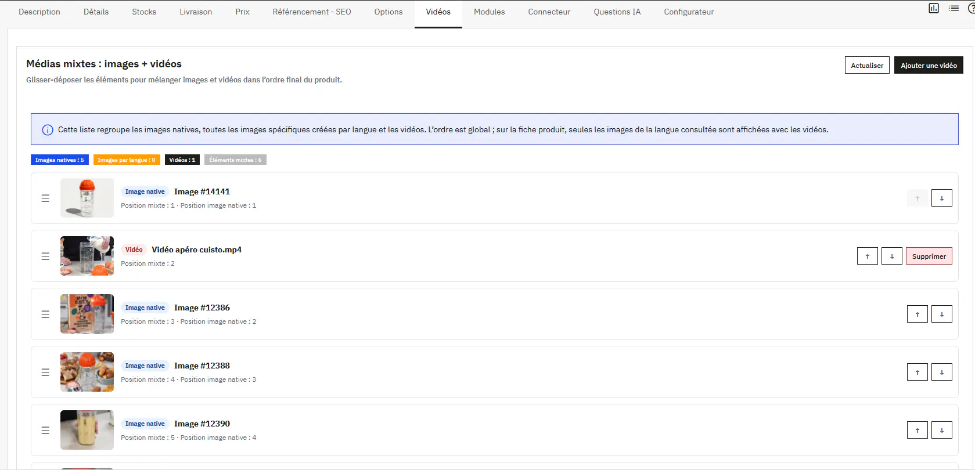Viewport: 975px width, 470px height.
Task: Switch to the Configurateur tab
Action: pos(689,12)
